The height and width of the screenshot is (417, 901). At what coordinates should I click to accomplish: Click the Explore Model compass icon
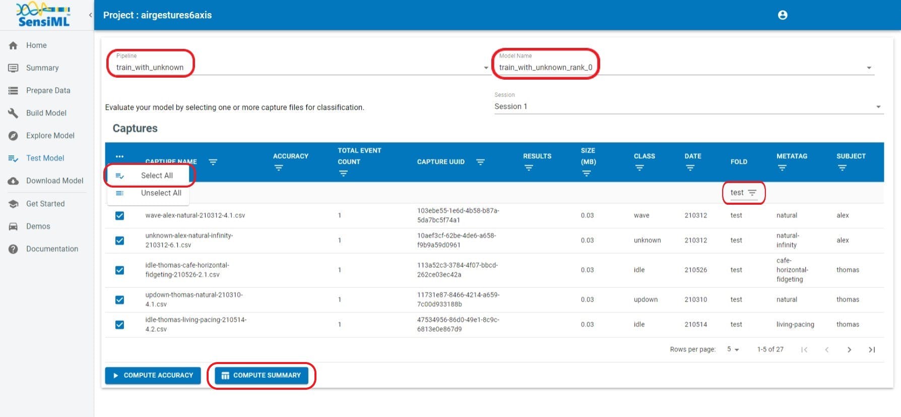[14, 136]
